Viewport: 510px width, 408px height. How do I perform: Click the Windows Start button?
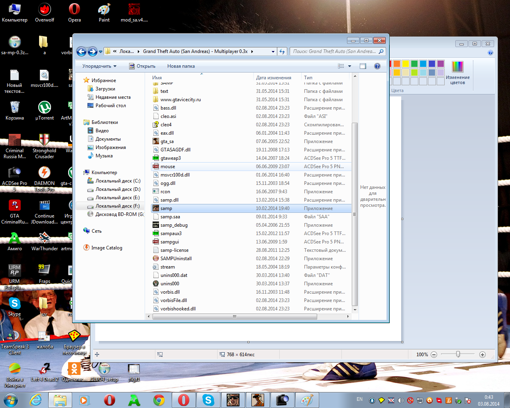point(11,400)
